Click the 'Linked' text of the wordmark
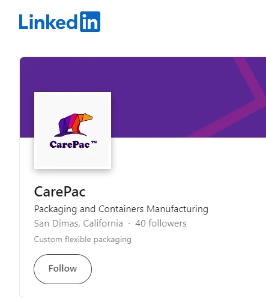The image size is (266, 298). pos(48,22)
